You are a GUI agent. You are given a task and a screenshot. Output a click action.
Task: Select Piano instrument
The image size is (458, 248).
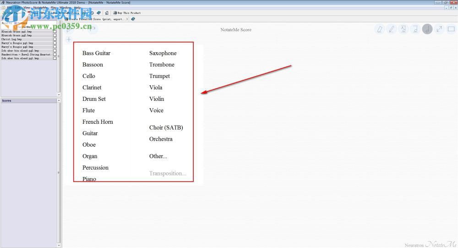pos(89,179)
